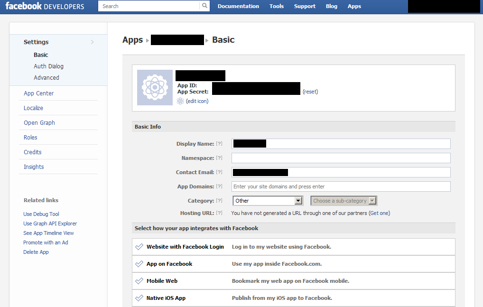Viewport: 483px width, 307px height.
Task: Open the Tools menu item
Action: [277, 6]
